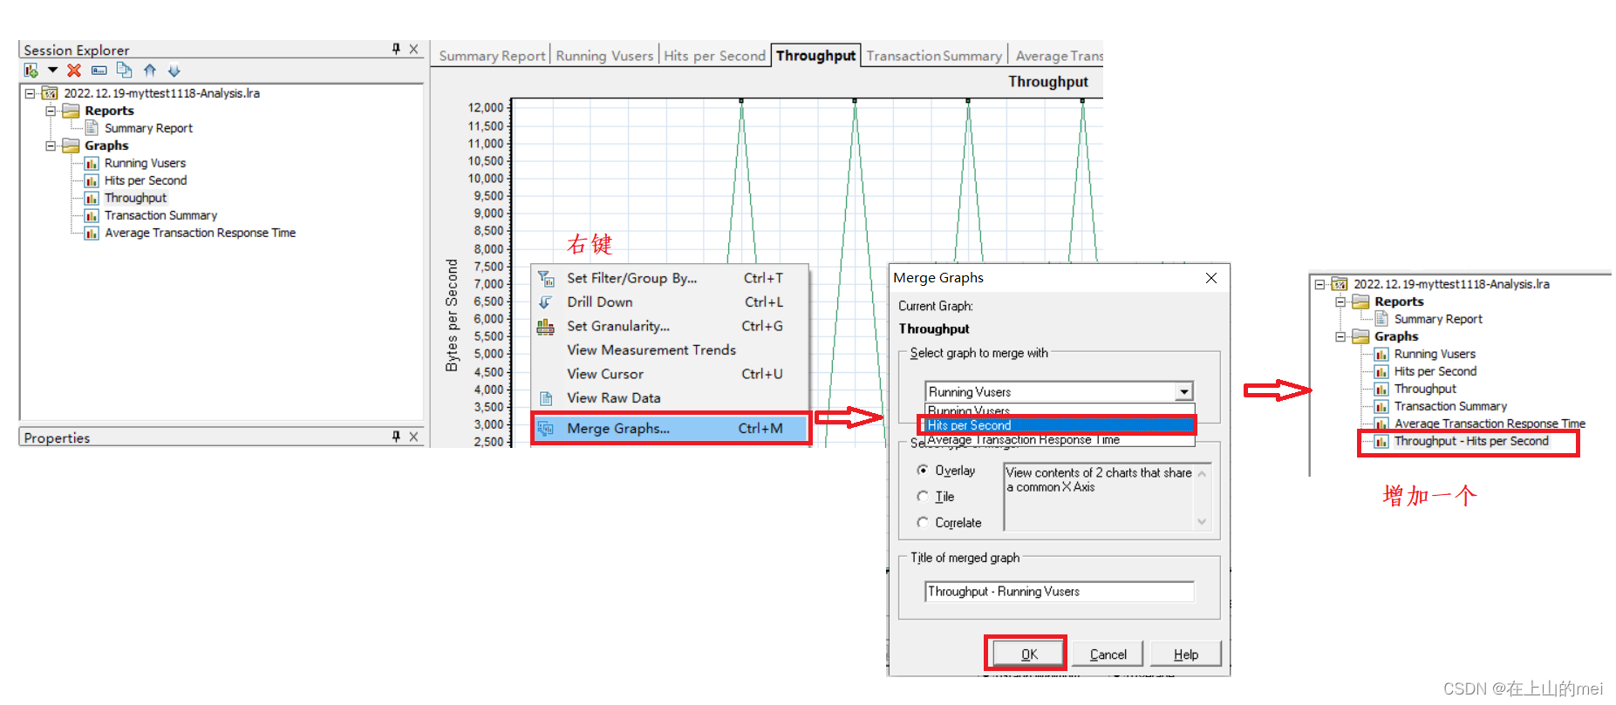The width and height of the screenshot is (1616, 705).
Task: Switch to the Hits per Second tab
Action: click(x=714, y=56)
